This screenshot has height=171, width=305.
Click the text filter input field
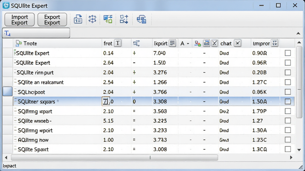(36, 33)
